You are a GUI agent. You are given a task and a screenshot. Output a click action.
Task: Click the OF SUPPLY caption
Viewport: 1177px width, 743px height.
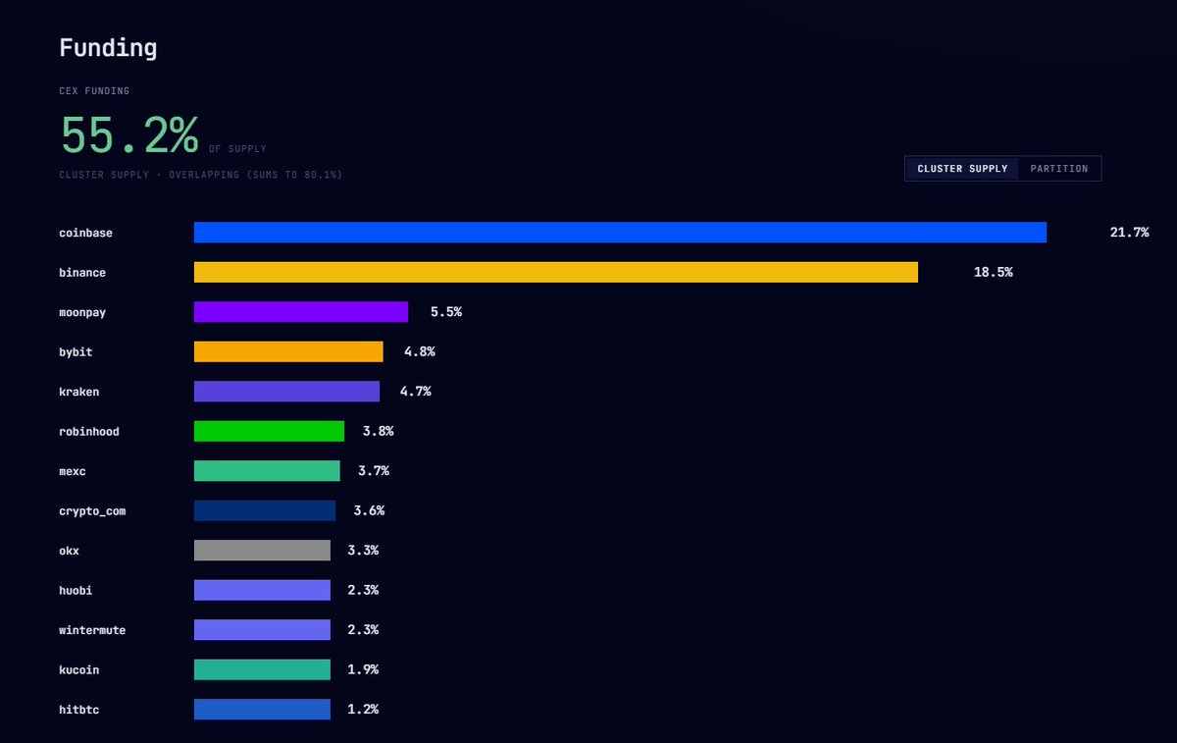tap(237, 149)
